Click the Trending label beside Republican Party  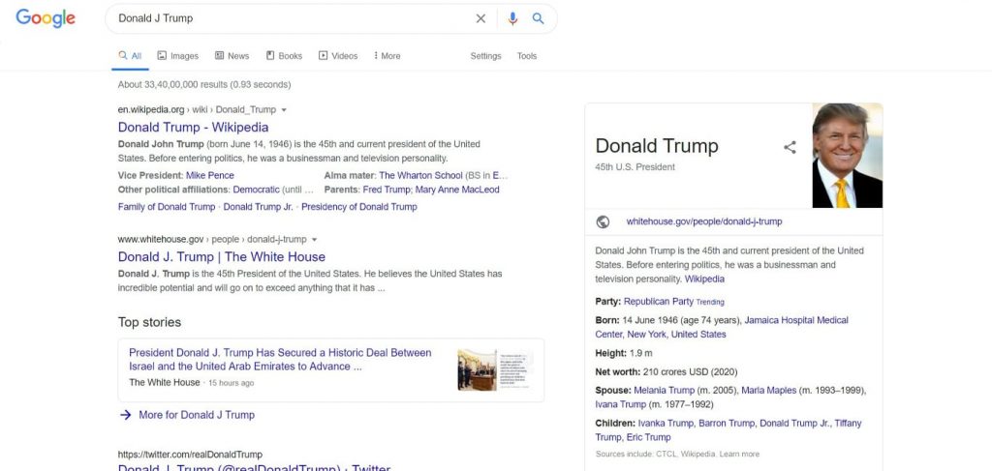[x=710, y=303]
